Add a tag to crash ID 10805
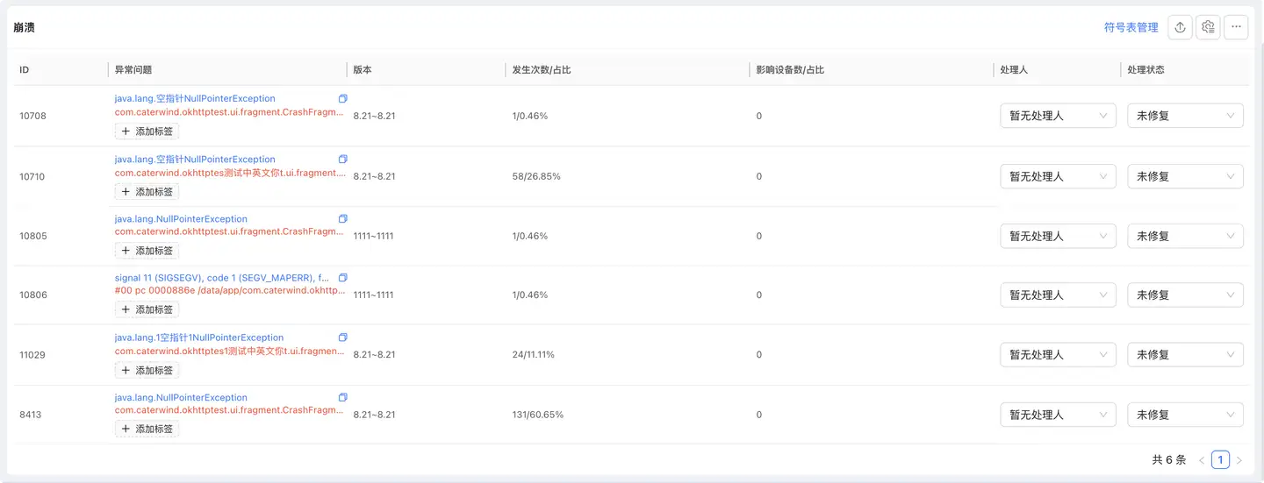Viewport: 1264px width, 483px height. [x=147, y=251]
